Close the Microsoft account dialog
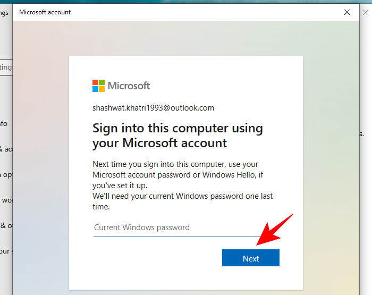Image resolution: width=372 pixels, height=295 pixels. (x=346, y=12)
